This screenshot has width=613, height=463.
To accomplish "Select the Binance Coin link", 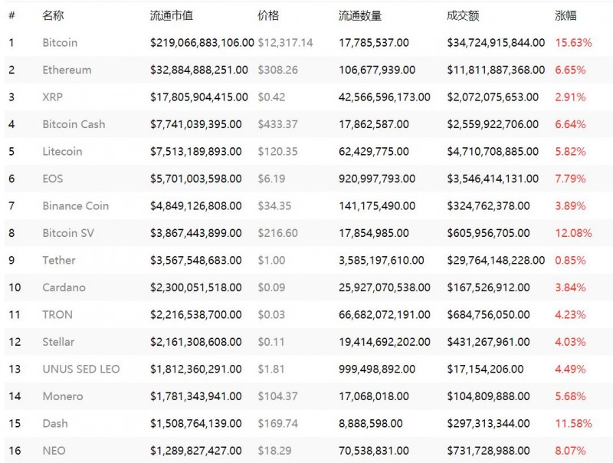I will (x=75, y=205).
